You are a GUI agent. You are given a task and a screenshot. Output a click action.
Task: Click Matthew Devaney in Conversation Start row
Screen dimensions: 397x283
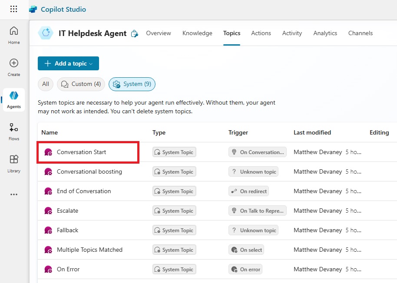tap(318, 152)
